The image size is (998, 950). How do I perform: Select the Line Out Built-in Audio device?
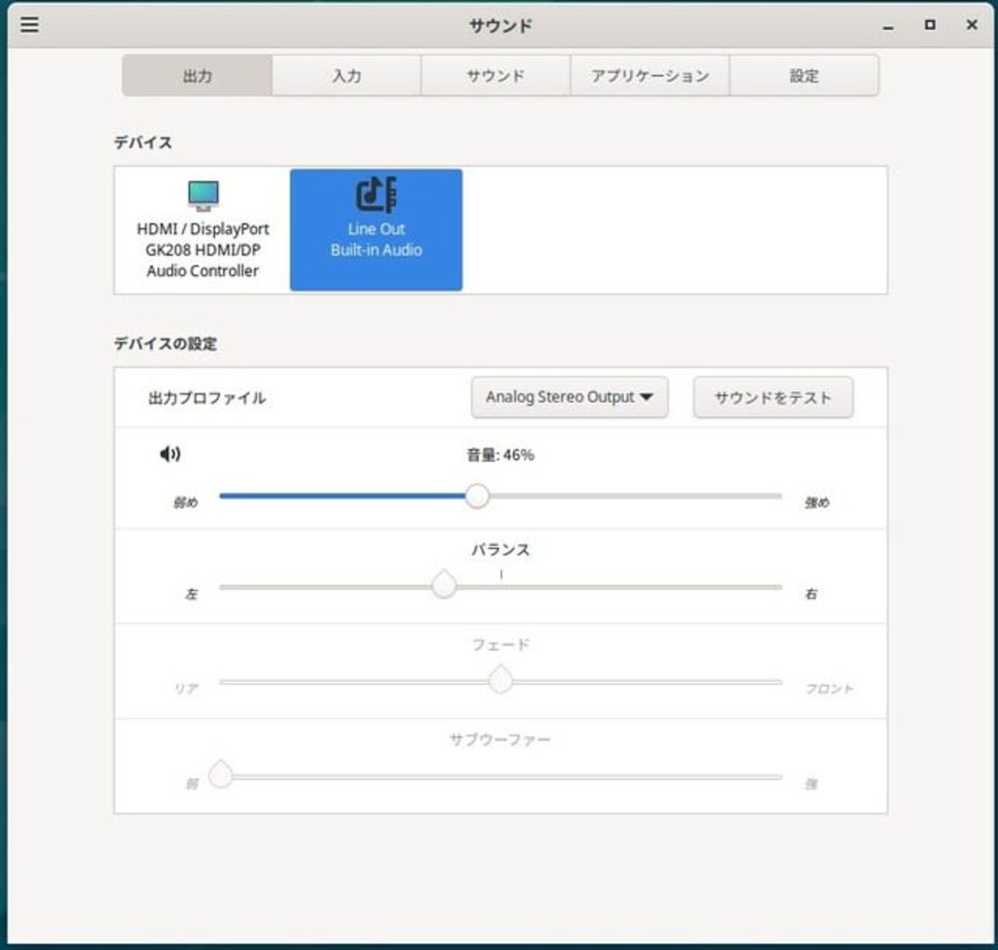[x=376, y=230]
